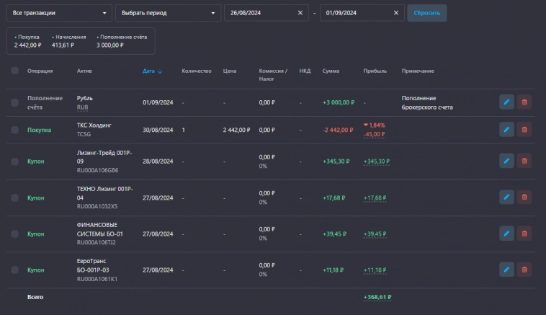Clear the end date 01/09/2024
This screenshot has width=546, height=315.
tap(395, 13)
